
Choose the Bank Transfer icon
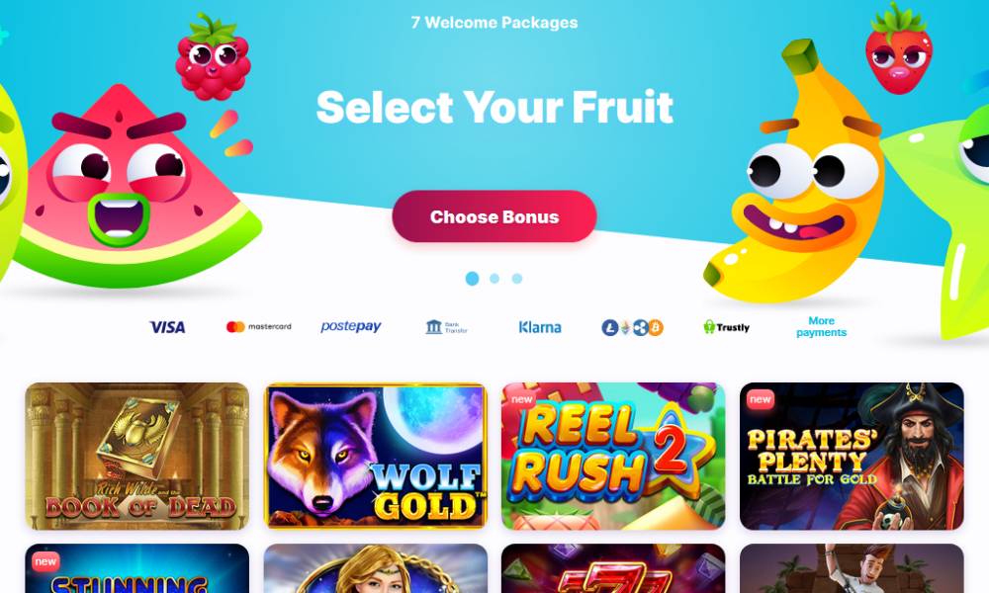pos(447,327)
